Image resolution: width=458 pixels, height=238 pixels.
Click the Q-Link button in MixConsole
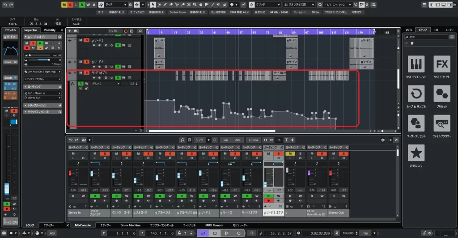click(x=253, y=140)
